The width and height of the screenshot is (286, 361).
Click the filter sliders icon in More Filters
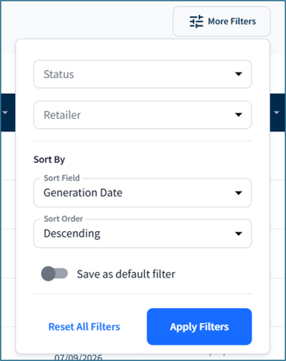(196, 21)
